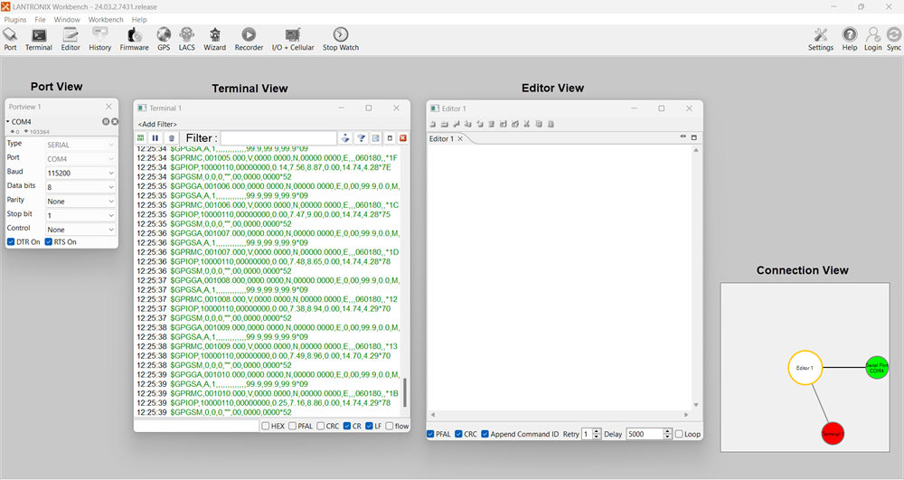The height and width of the screenshot is (480, 904).
Task: Open the Editor tool in main toolbar
Action: click(71, 39)
